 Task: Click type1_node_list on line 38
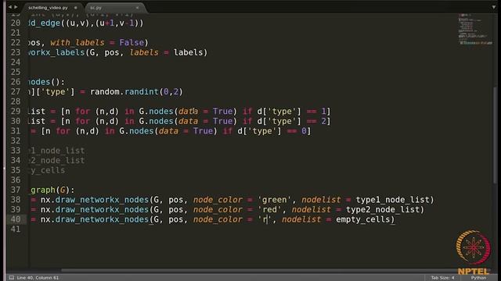click(392, 200)
